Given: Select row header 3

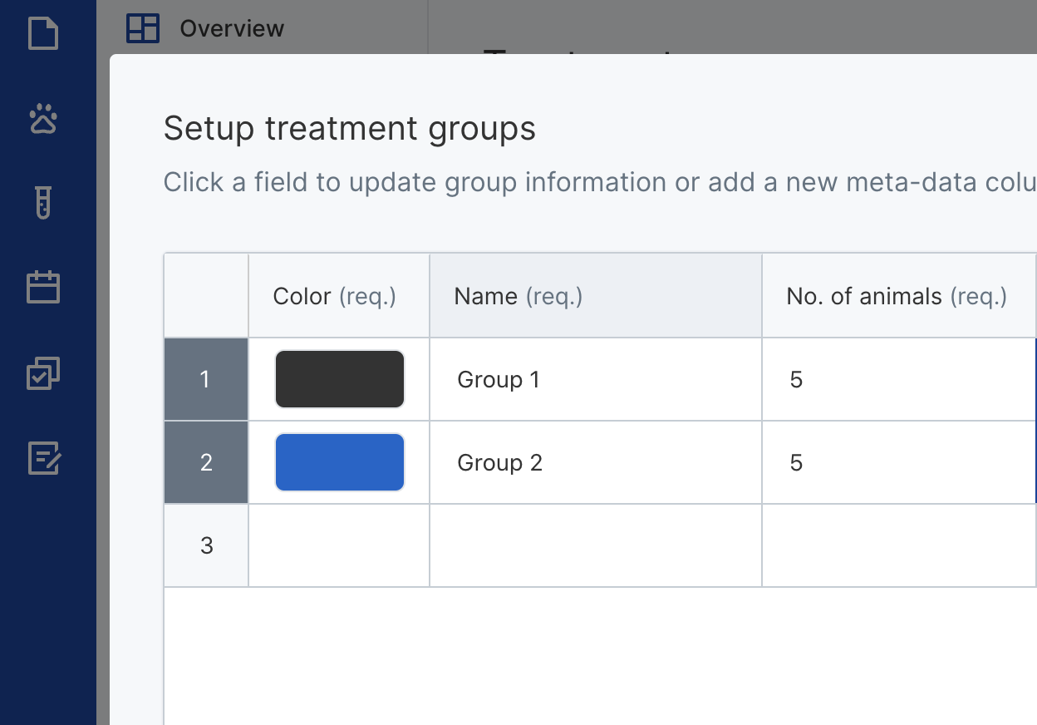Looking at the screenshot, I should [206, 545].
